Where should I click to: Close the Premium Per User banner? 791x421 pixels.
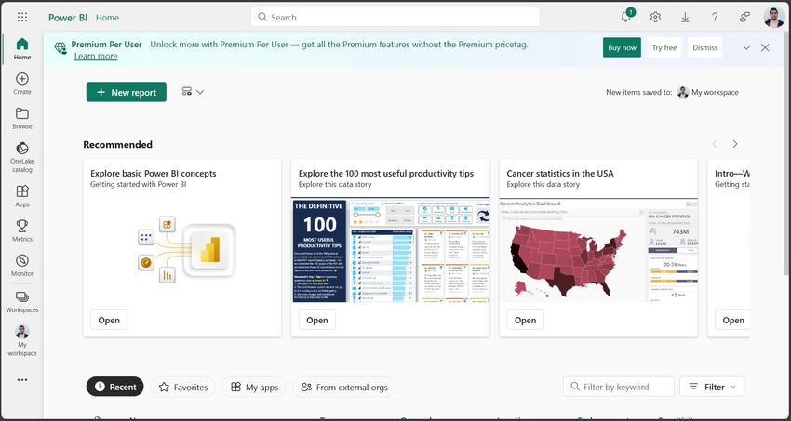(x=765, y=47)
